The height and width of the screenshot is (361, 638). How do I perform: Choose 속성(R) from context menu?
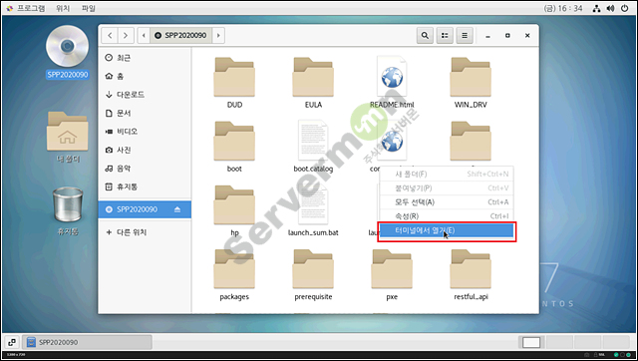click(x=447, y=216)
